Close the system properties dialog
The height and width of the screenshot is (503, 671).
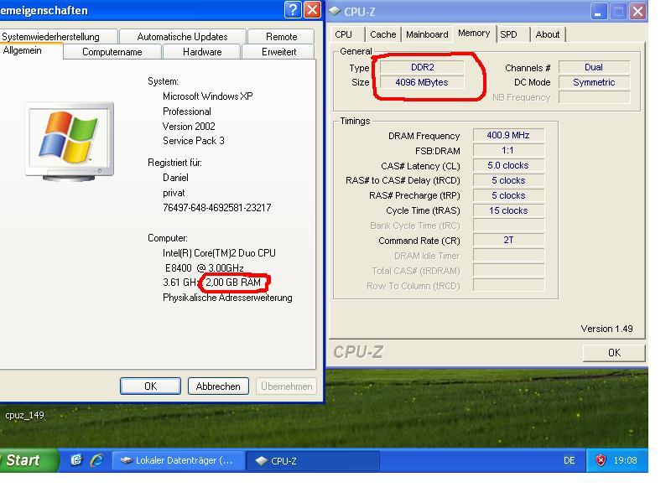pos(312,9)
